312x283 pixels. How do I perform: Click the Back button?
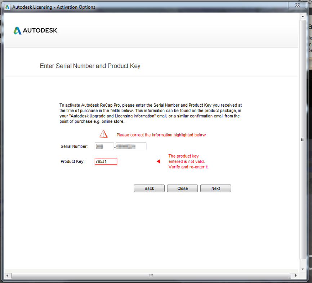[x=149, y=188]
